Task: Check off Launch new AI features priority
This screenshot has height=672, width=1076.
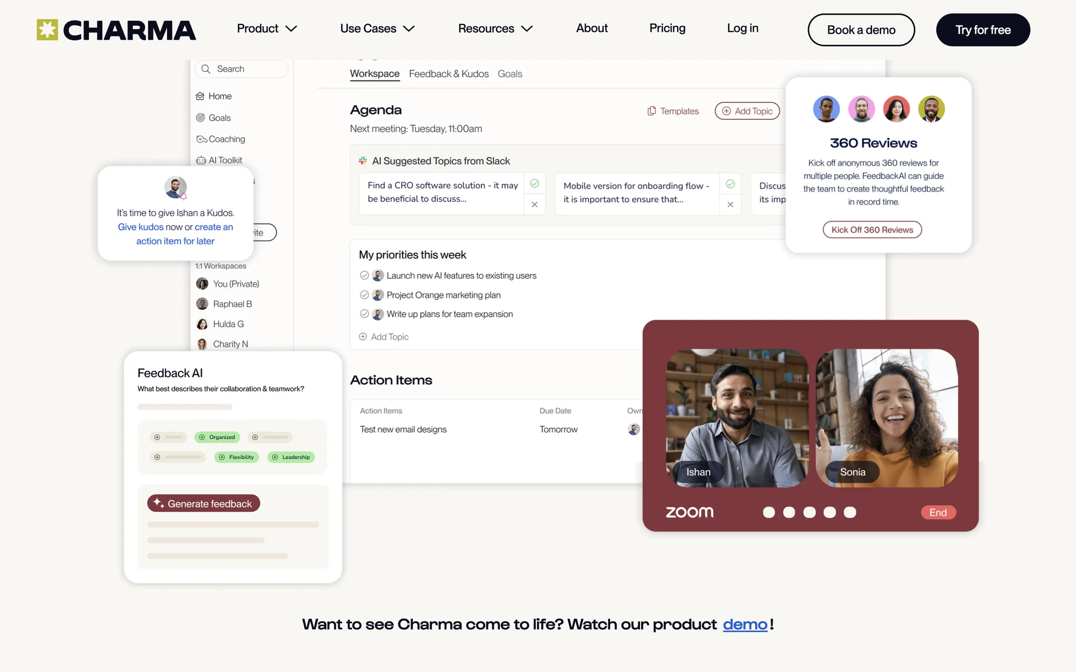Action: coord(364,276)
